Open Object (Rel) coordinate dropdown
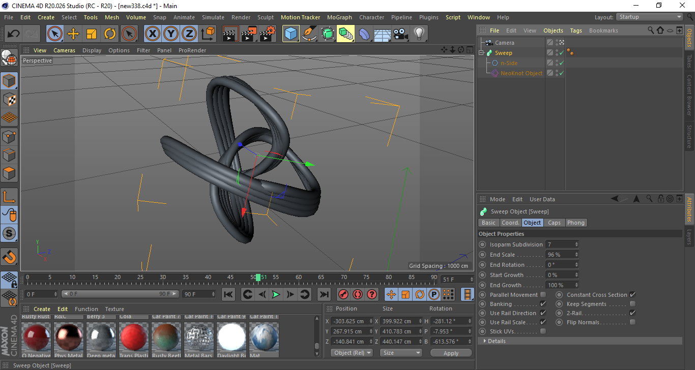 click(352, 353)
